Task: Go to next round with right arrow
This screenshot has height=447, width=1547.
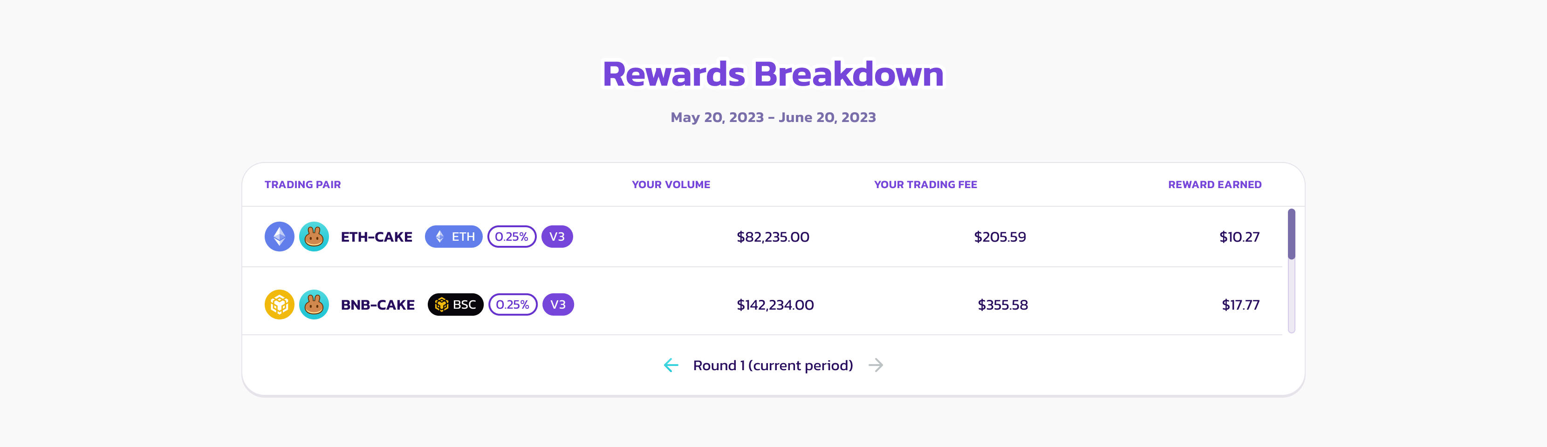Action: (876, 366)
